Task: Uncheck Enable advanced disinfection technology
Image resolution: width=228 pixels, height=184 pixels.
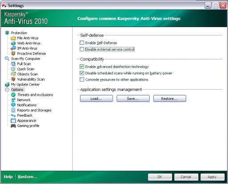Action: [x=82, y=67]
